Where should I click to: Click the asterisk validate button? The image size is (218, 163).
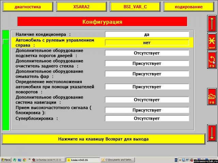(212, 42)
